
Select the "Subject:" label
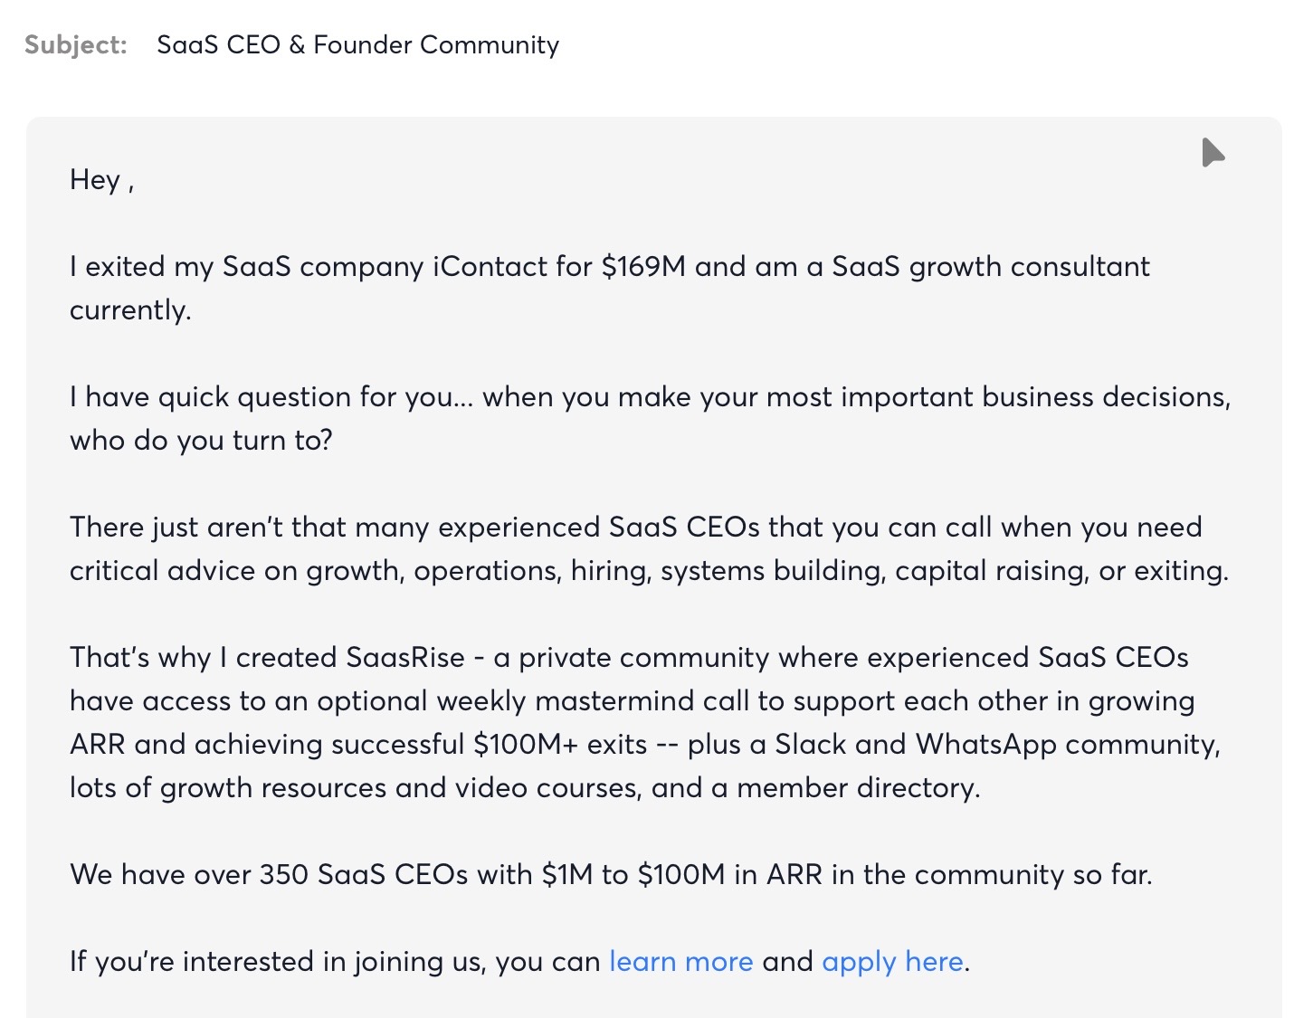point(76,44)
